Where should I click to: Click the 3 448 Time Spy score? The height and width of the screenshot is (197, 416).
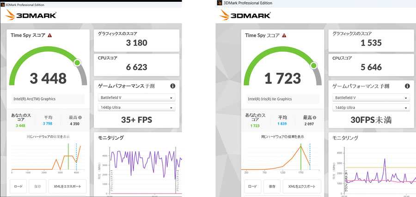48,78
